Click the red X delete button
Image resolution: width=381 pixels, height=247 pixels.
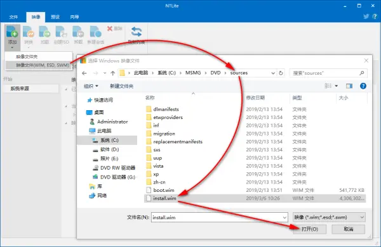(110, 28)
